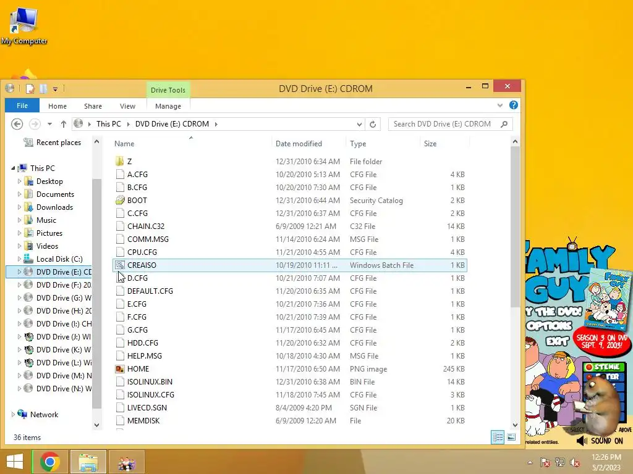Click the file list scroll down arrow
Screen dimensions: 633x474
point(515,425)
